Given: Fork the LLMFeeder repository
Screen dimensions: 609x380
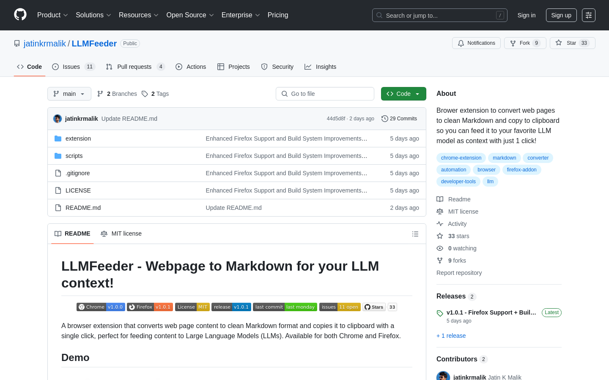Looking at the screenshot, I should [x=525, y=43].
